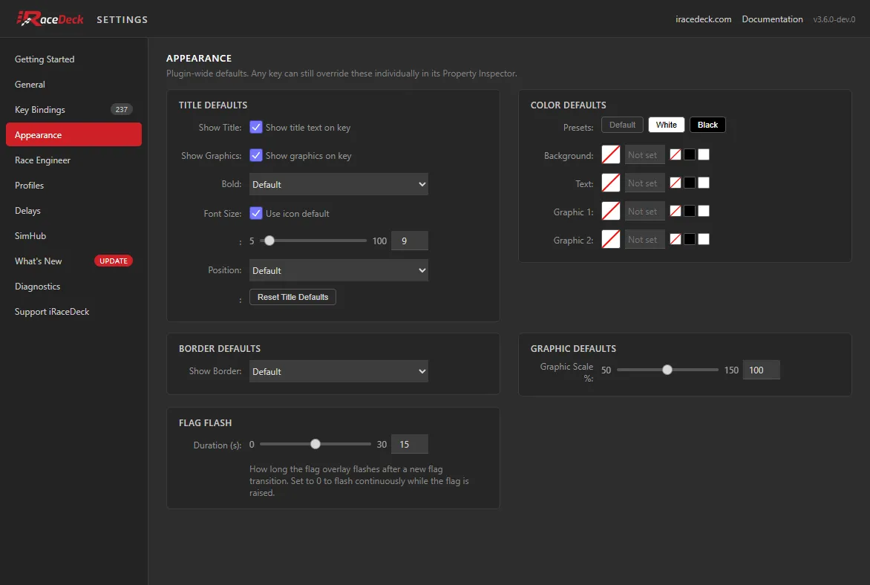The image size is (870, 585).
Task: Set Graphic 1 to the white quick swatch
Action: pos(704,211)
